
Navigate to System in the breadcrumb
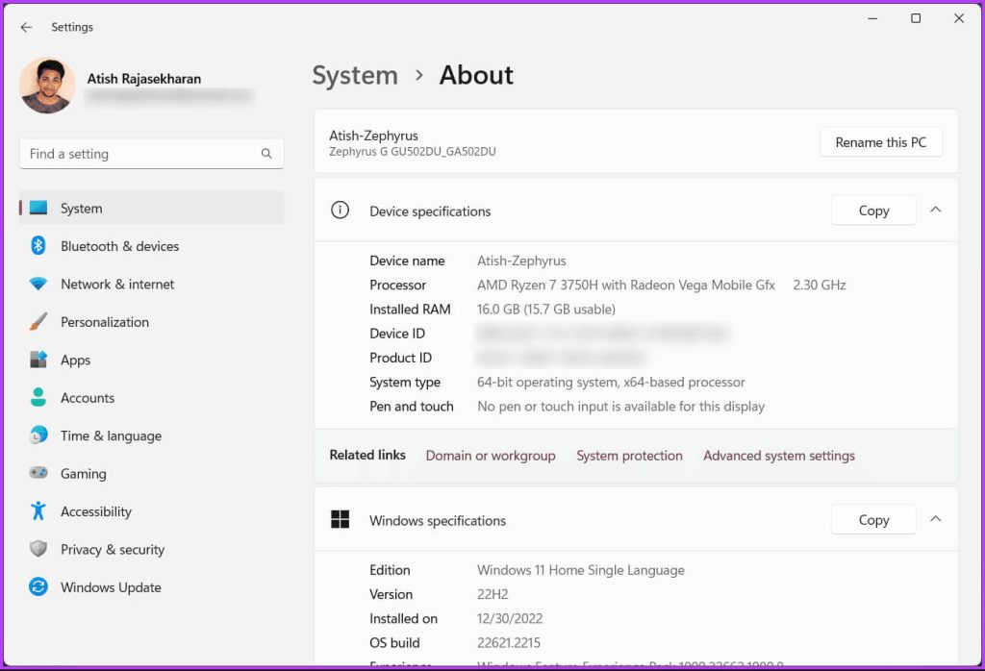click(355, 75)
